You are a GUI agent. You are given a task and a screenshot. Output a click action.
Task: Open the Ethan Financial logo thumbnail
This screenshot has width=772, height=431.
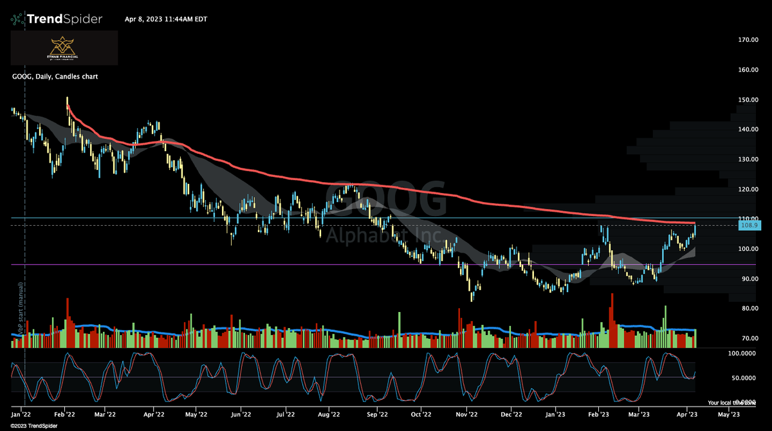tap(64, 48)
